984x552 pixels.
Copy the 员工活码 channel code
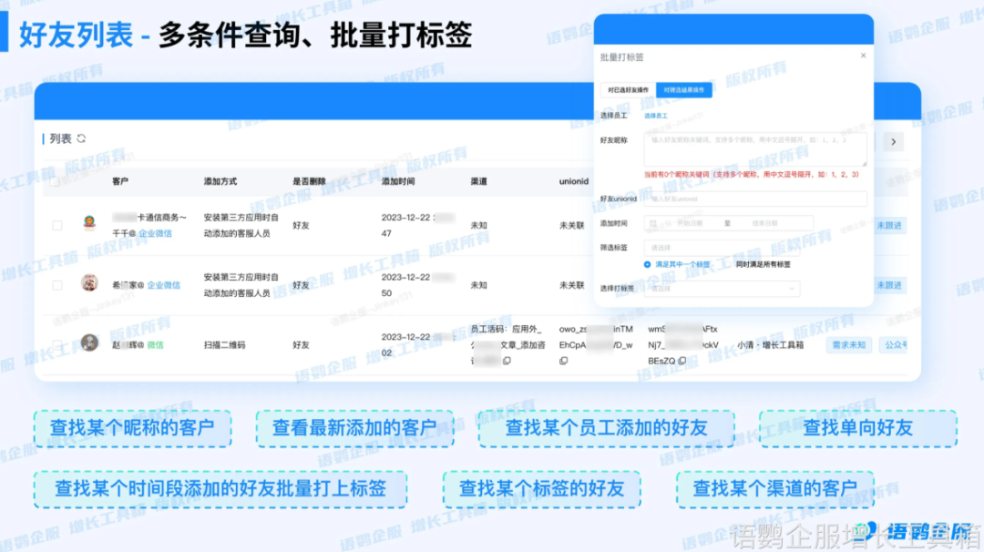click(507, 360)
